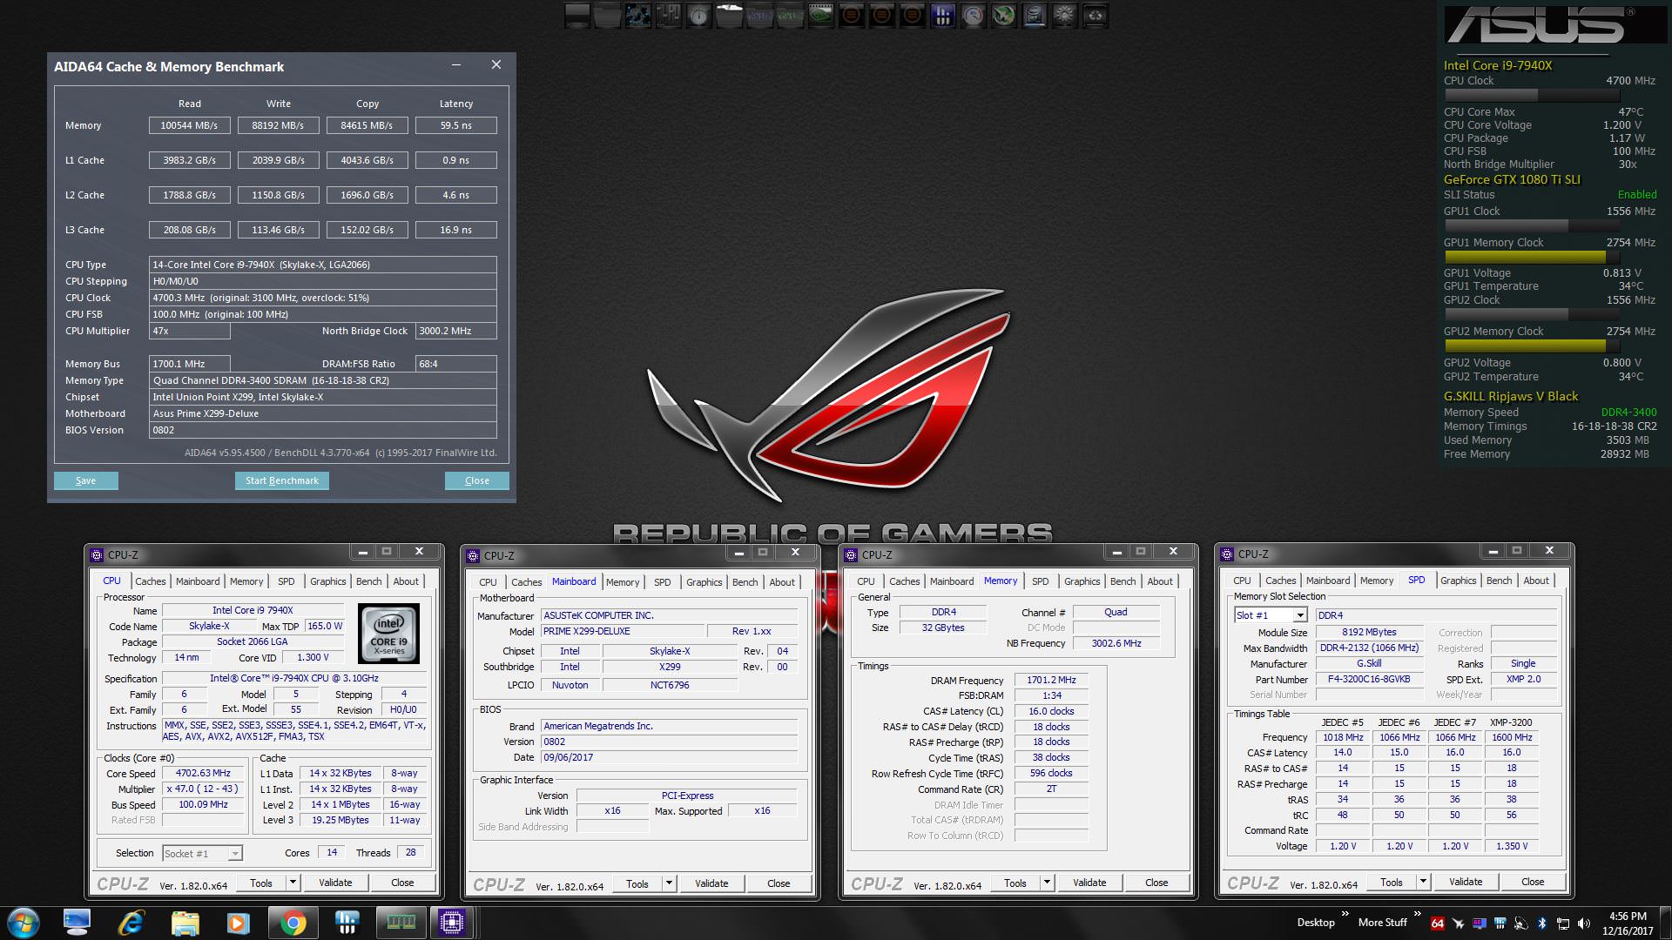Click the recycle bin icon in top dock
The width and height of the screenshot is (1672, 940).
(1095, 15)
